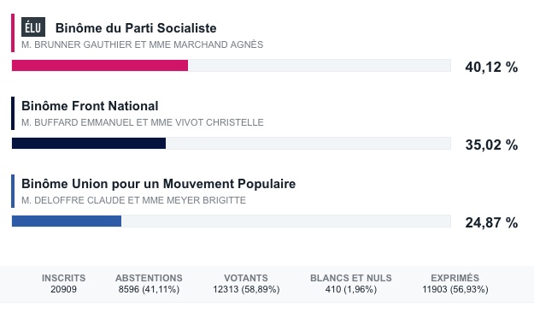
Task: Click the ABSTENTIONS statistic label
Action: tap(149, 278)
